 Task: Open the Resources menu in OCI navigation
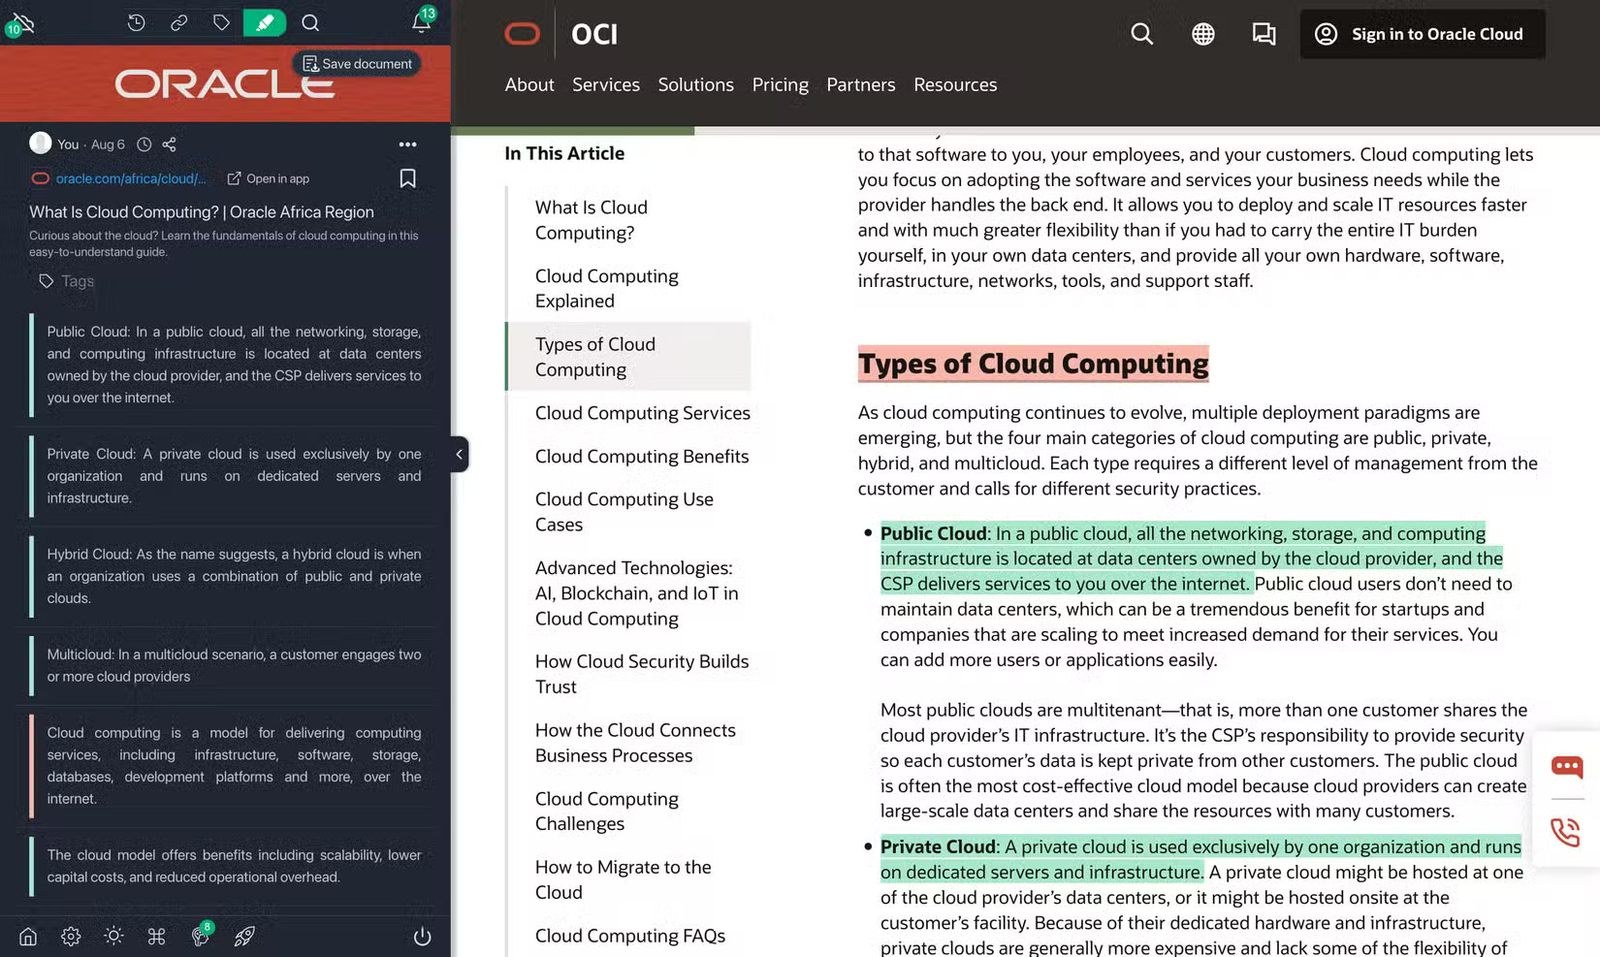(955, 84)
